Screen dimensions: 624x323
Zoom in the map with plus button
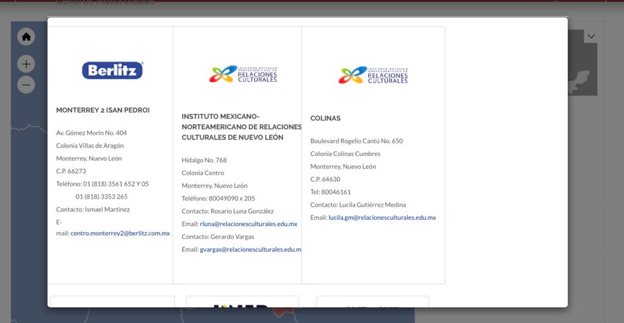coord(26,64)
